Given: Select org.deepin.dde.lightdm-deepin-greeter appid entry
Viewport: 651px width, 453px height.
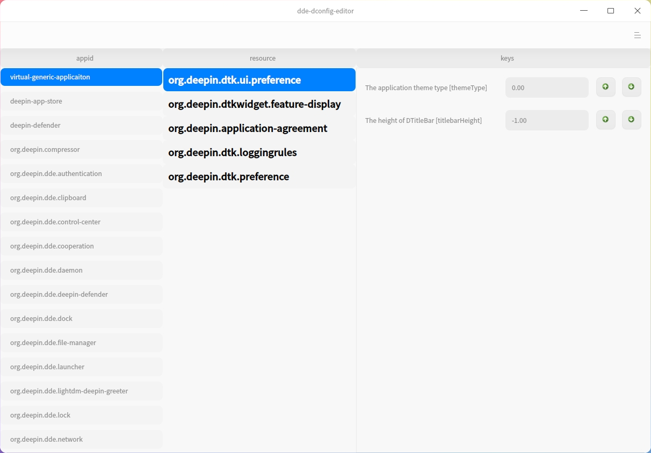Looking at the screenshot, I should tap(81, 391).
